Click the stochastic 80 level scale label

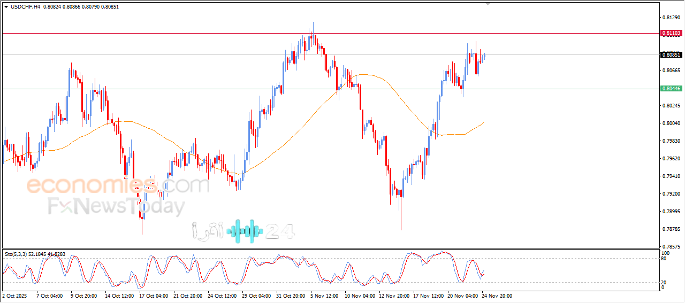(x=665, y=259)
